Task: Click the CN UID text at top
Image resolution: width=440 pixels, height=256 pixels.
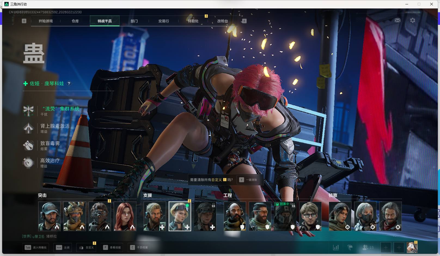Action: [x=45, y=12]
